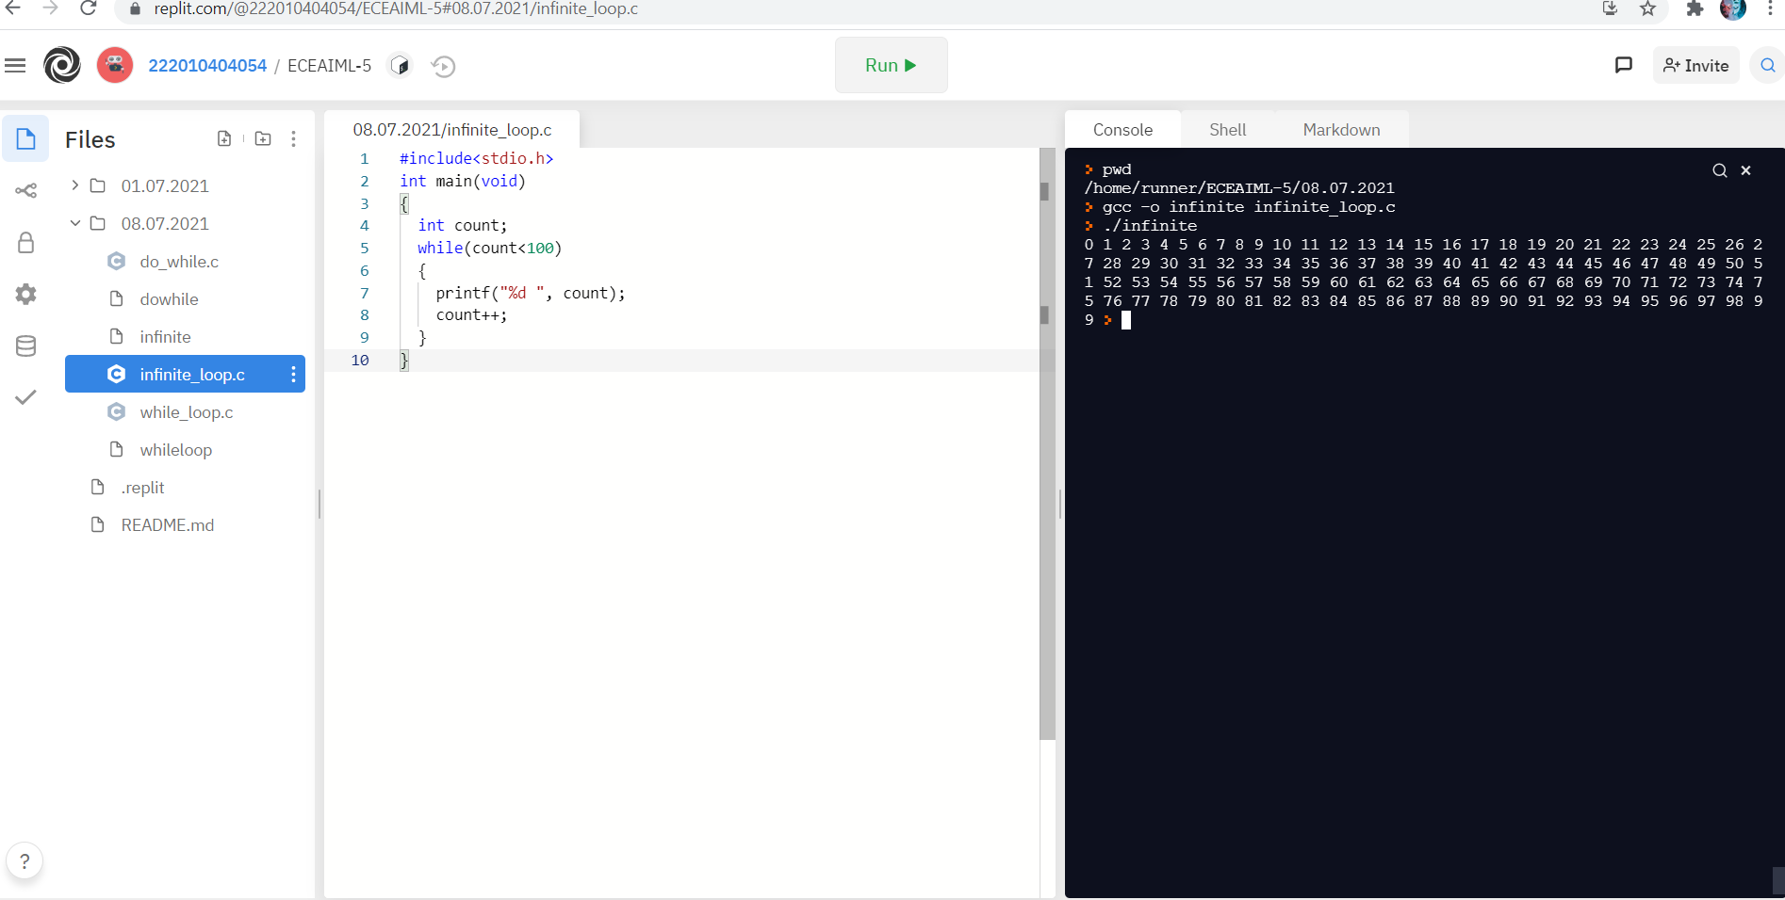Image resolution: width=1785 pixels, height=900 pixels.
Task: Expand the 01.07.2021 folder
Action: coord(74,185)
